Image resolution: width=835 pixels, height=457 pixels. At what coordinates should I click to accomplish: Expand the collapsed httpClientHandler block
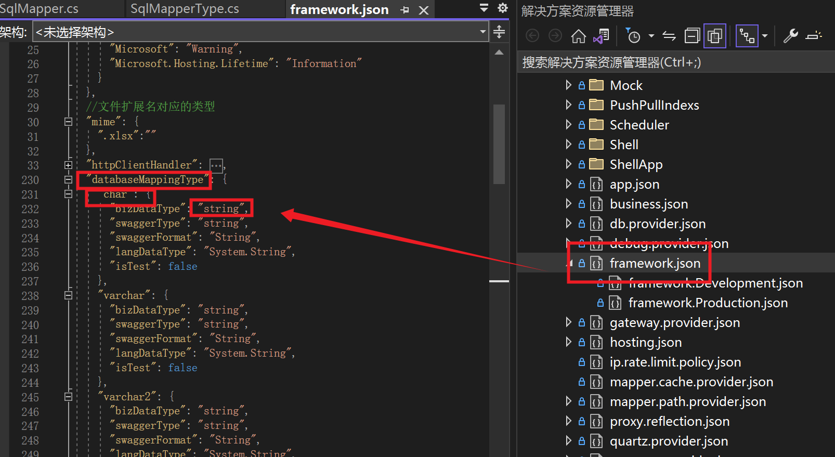click(68, 165)
